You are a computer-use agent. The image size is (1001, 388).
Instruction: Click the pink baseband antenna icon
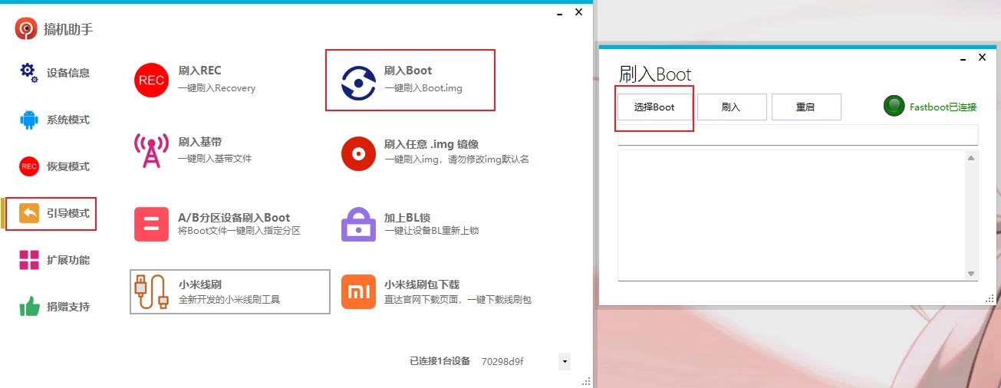[151, 151]
